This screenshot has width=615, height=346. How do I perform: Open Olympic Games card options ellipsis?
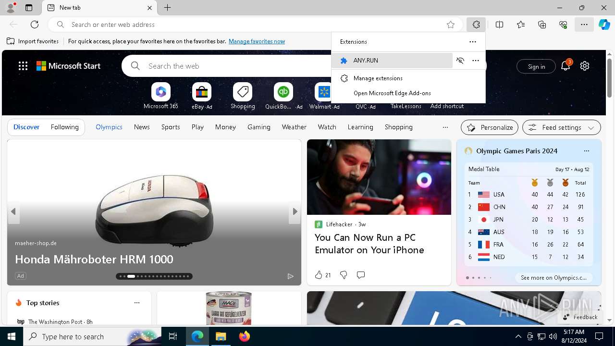point(586,151)
